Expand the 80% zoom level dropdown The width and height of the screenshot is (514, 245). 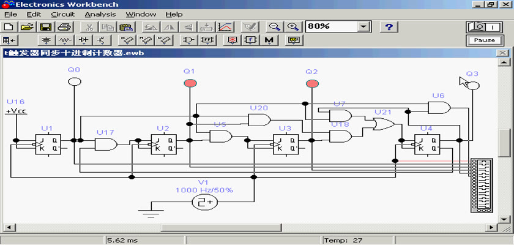pyautogui.click(x=364, y=27)
